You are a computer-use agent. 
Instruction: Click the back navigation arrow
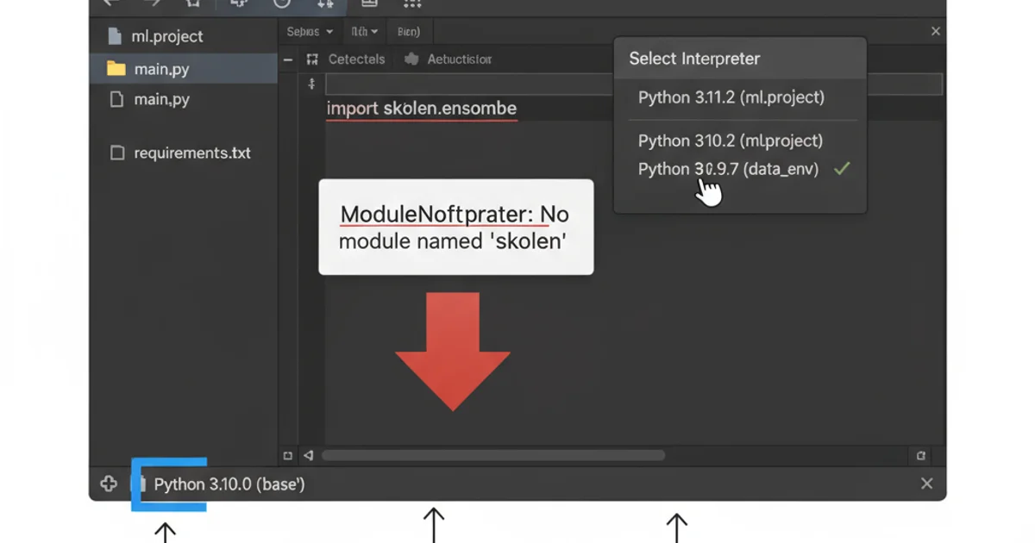click(x=110, y=3)
